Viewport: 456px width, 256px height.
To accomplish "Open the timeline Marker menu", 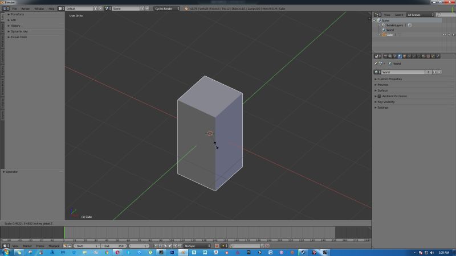I will [27, 246].
